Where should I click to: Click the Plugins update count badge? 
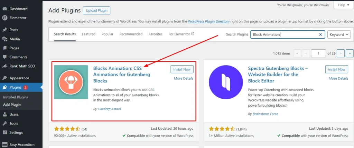[25, 87]
